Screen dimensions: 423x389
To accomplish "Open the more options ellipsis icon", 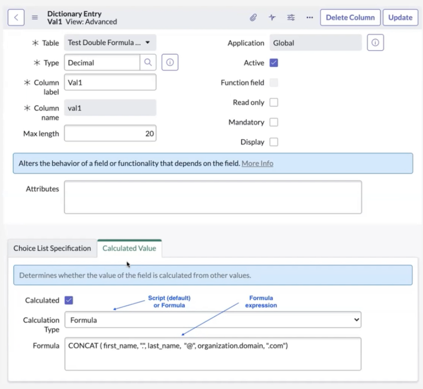I will (309, 17).
